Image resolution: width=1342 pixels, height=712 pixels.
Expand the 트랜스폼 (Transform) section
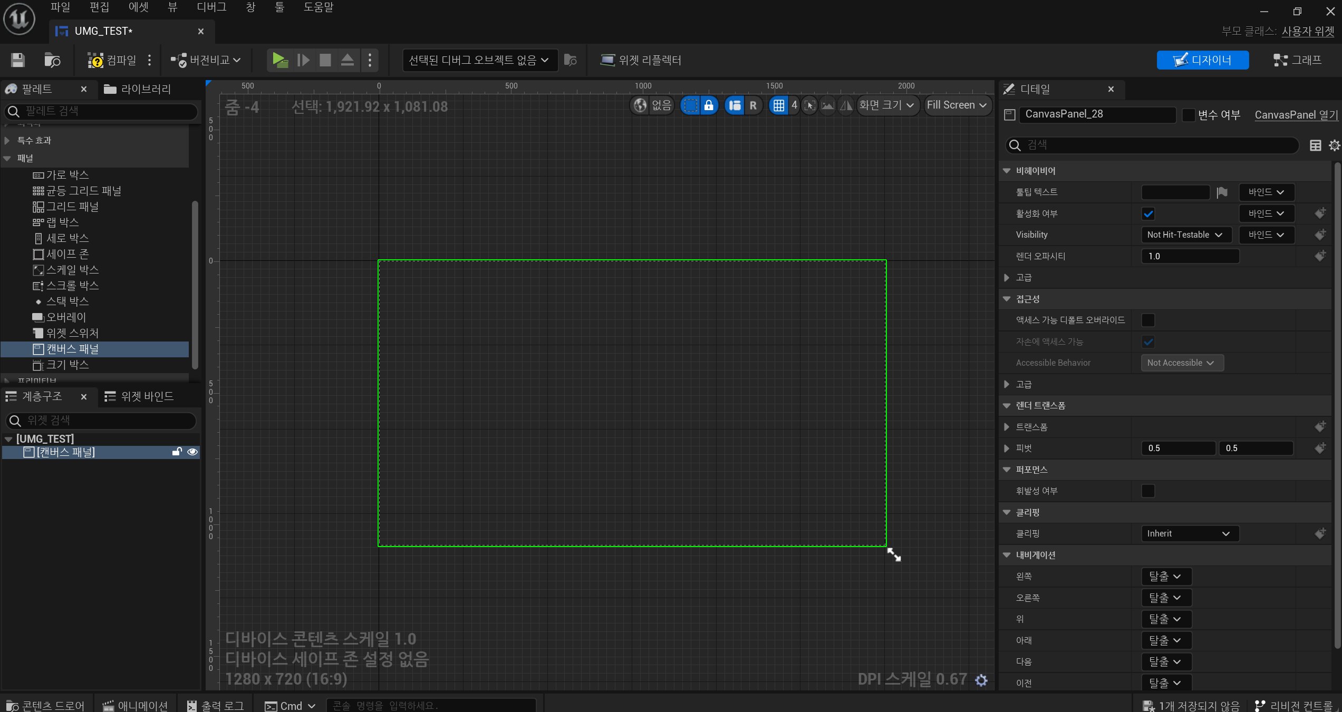click(x=1007, y=427)
